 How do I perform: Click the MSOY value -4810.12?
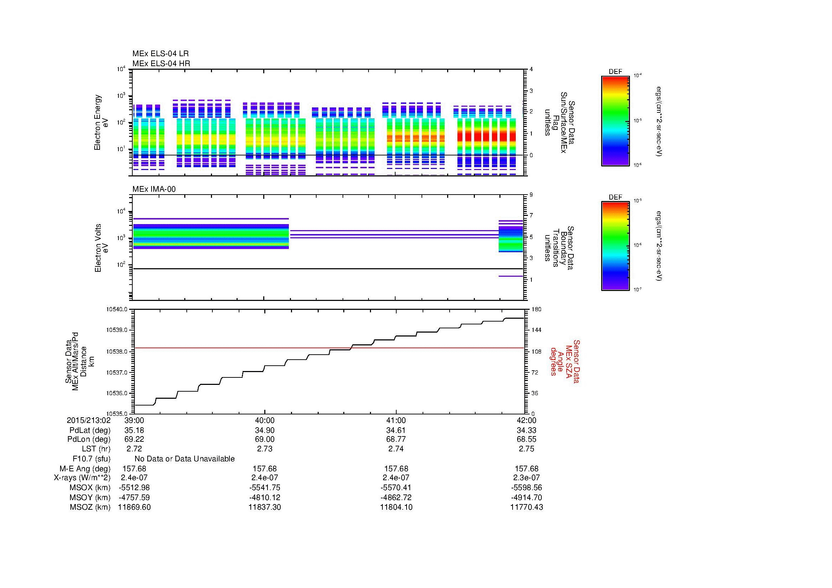click(x=265, y=497)
